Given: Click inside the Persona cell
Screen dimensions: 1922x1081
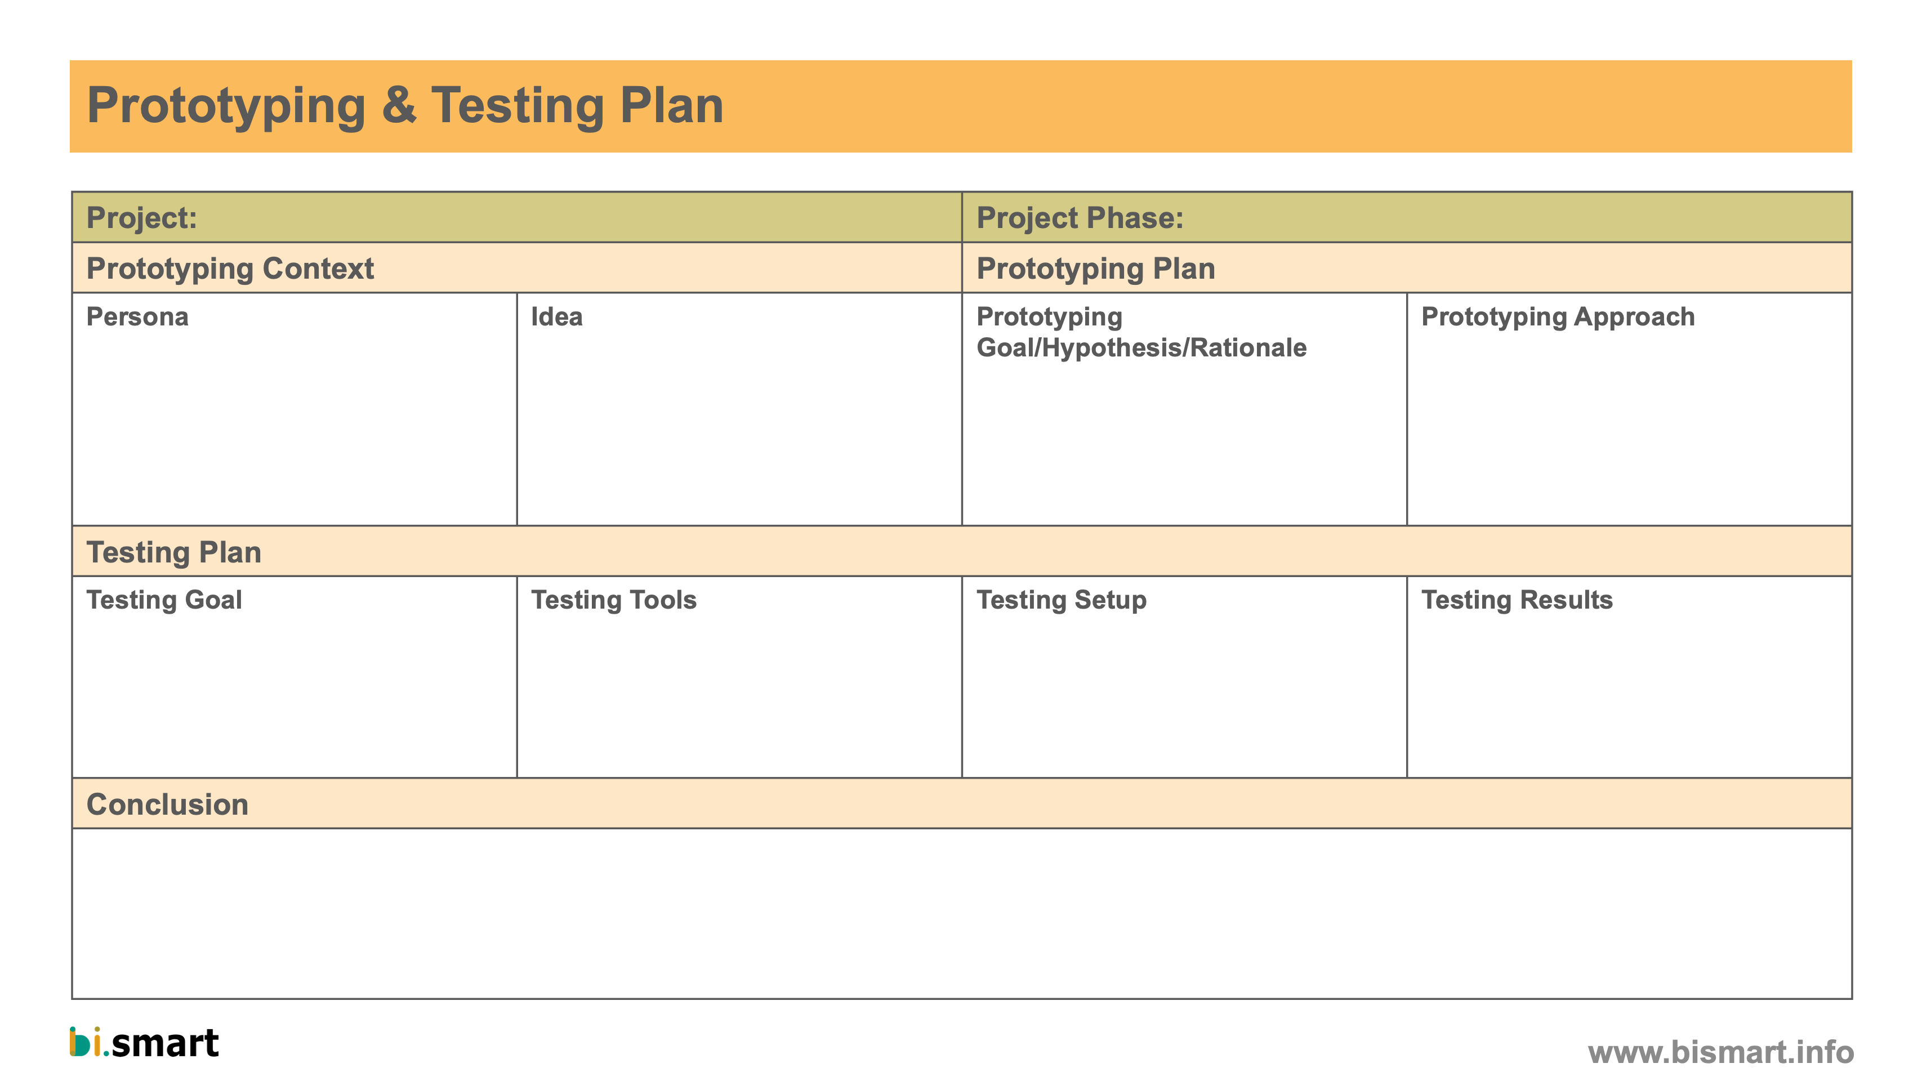Looking at the screenshot, I should (x=294, y=409).
